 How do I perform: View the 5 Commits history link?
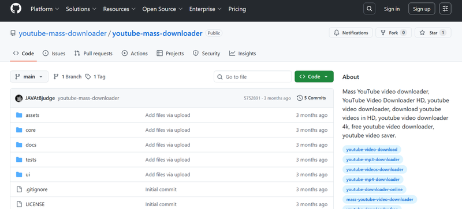click(x=311, y=98)
